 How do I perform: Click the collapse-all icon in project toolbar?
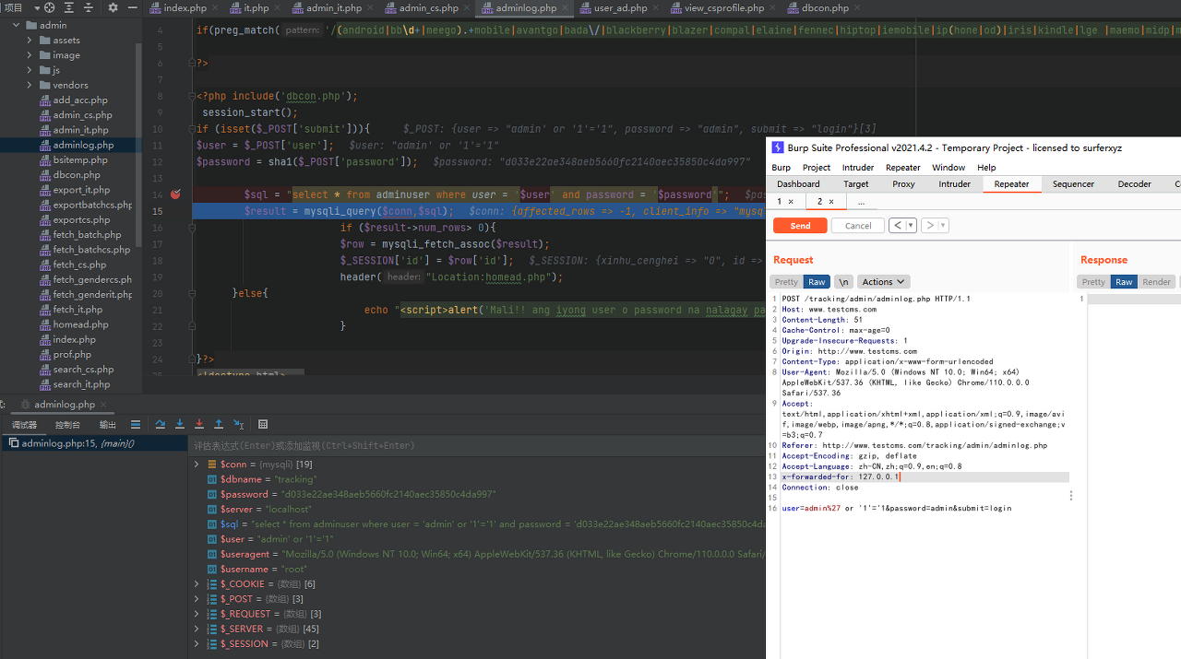coord(89,7)
